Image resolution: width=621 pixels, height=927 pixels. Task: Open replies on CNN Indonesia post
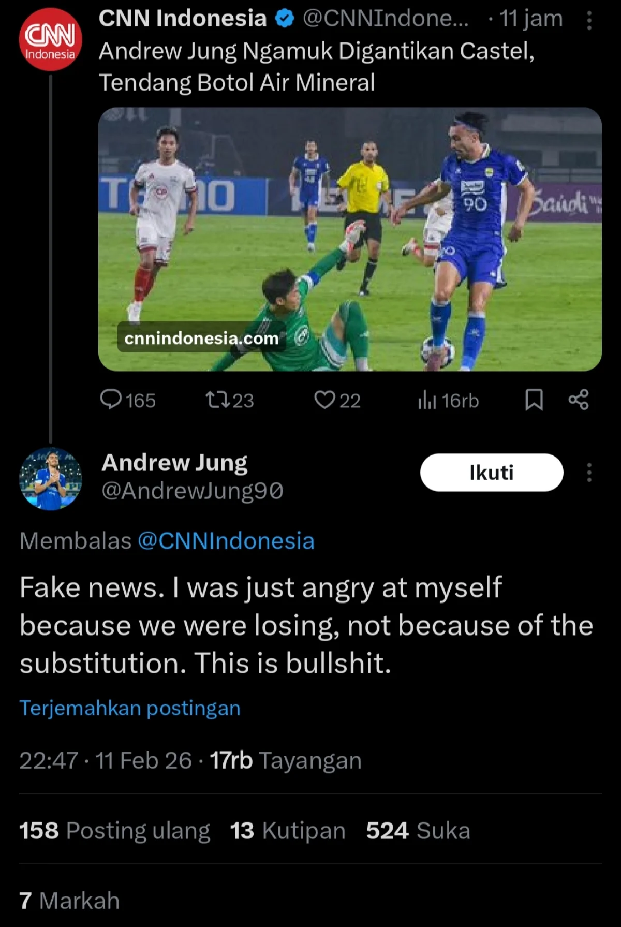[x=127, y=400]
